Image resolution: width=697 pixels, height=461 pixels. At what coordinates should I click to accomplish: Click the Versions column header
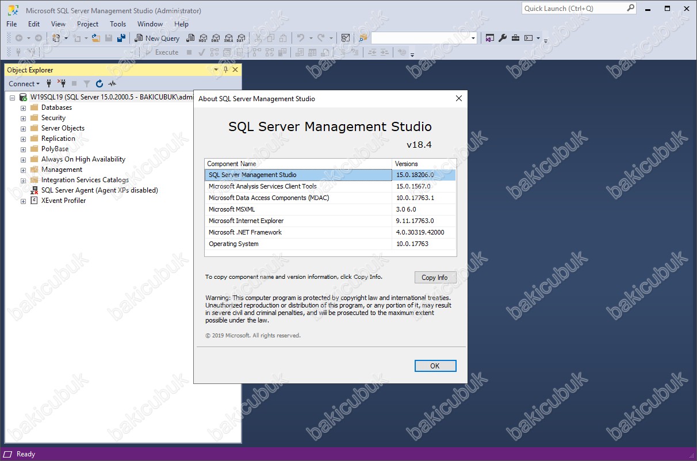tap(424, 164)
